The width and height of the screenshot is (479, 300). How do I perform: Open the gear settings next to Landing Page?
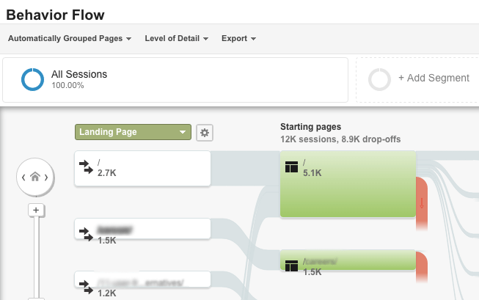pos(205,133)
